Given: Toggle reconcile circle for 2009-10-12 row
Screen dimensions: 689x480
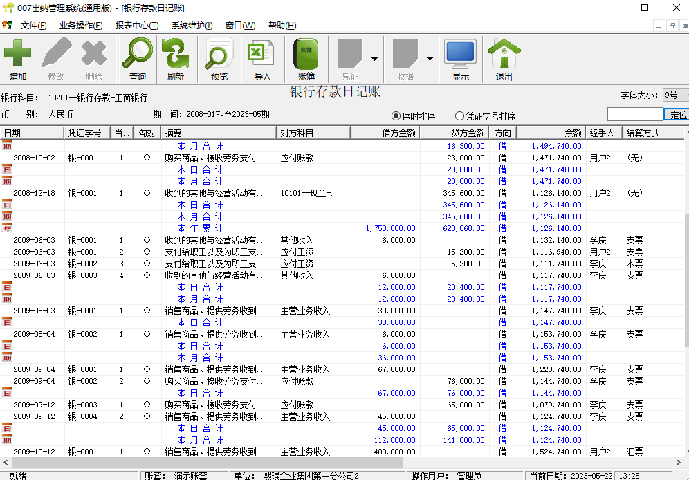Looking at the screenshot, I should click(x=147, y=451).
